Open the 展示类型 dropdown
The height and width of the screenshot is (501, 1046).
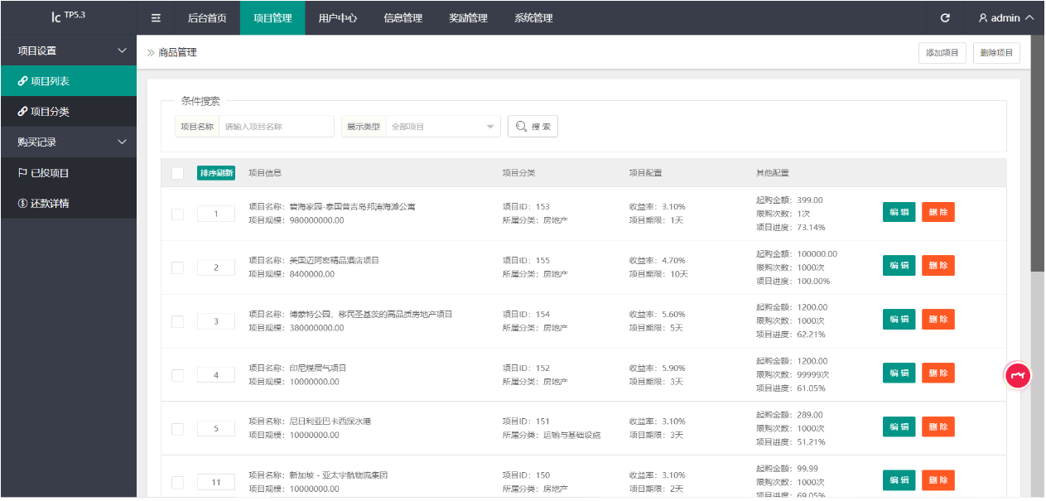(x=443, y=127)
